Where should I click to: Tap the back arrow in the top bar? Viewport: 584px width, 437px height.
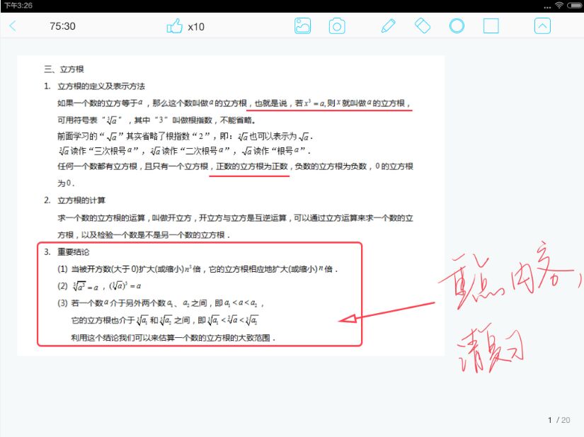[13, 27]
